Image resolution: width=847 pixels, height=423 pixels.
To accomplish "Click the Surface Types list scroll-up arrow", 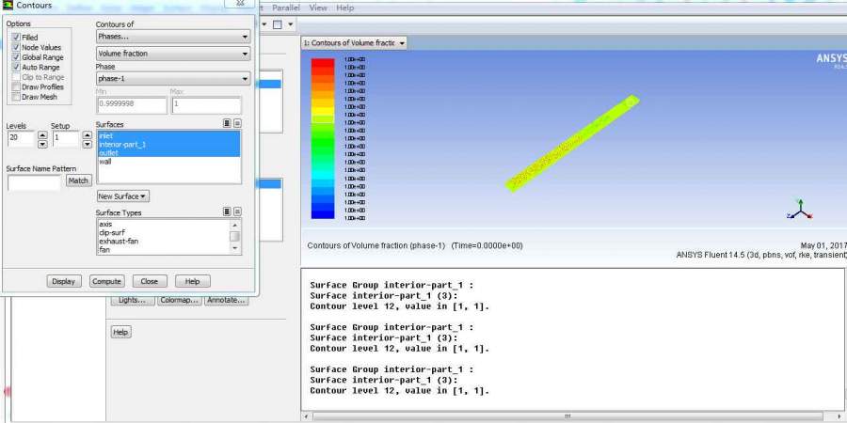I will point(235,225).
